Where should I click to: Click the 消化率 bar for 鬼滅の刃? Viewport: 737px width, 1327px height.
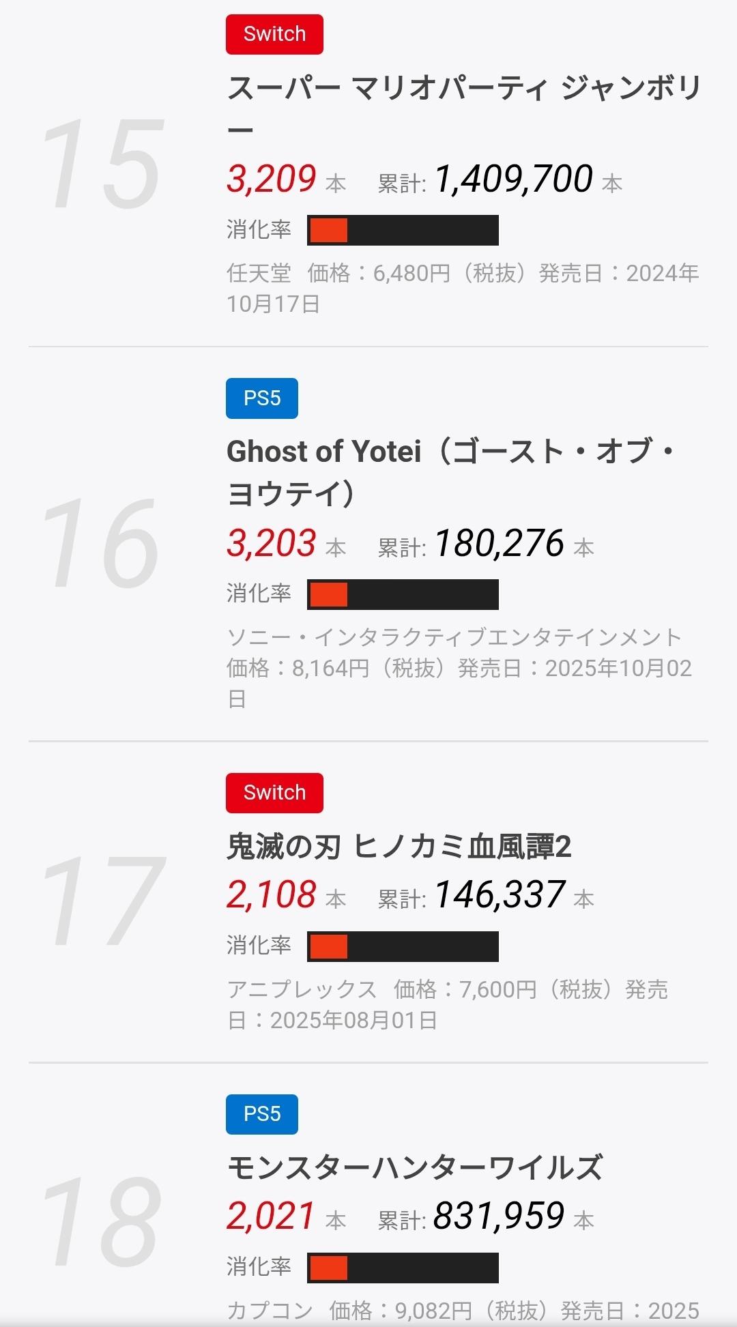tap(403, 946)
